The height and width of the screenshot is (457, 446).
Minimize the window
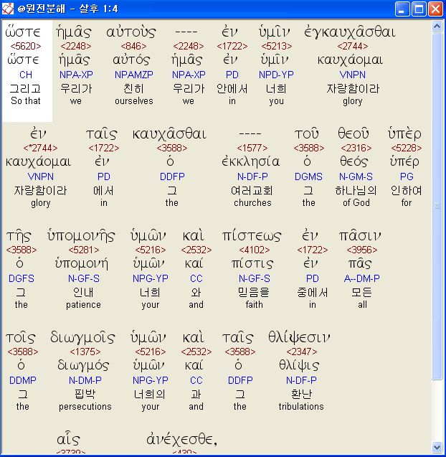402,9
